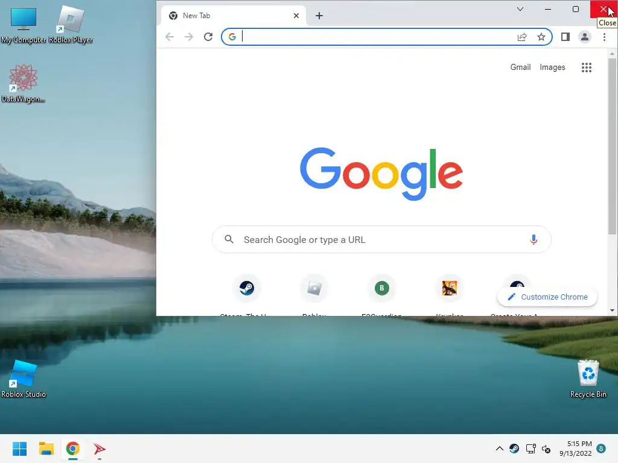
Task: Open a new tab with plus button
Action: point(319,16)
